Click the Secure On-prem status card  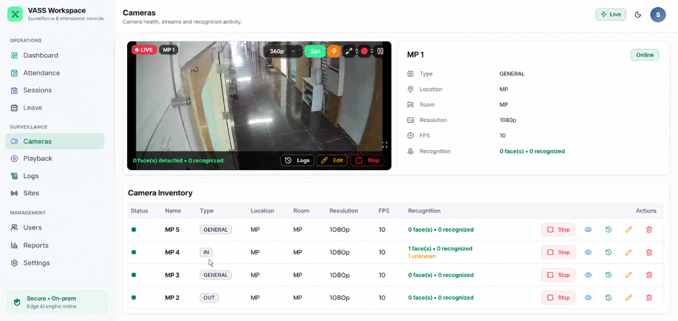coord(58,302)
